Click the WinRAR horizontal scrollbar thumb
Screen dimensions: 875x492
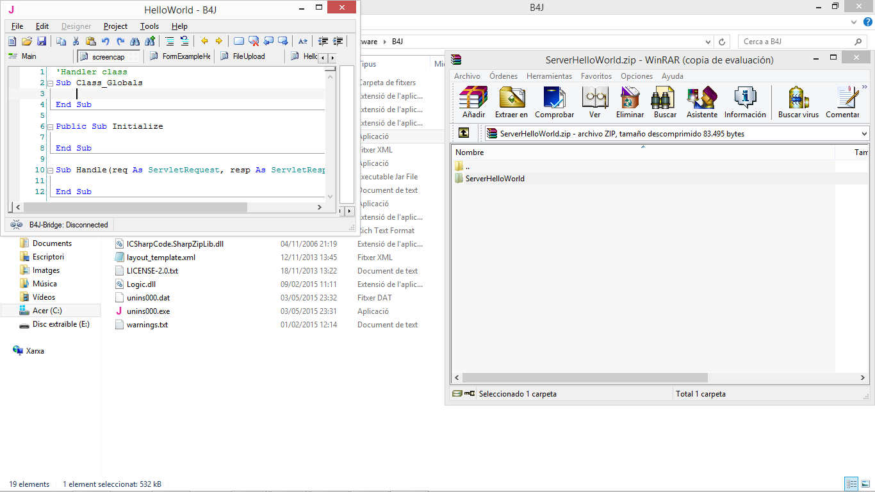pyautogui.click(x=585, y=378)
